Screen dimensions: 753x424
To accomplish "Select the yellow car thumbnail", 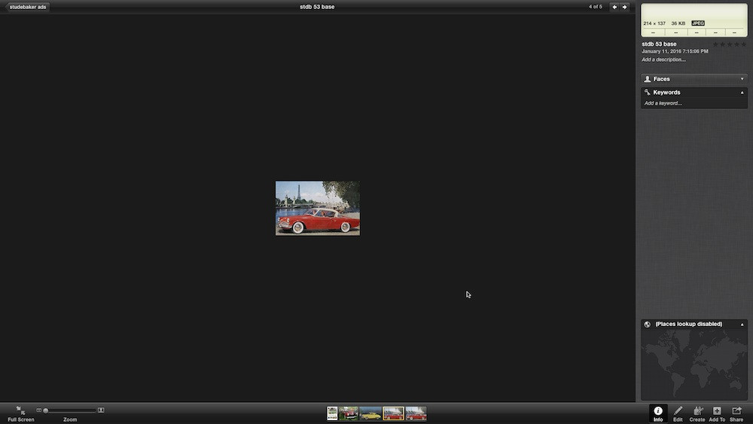I will tap(370, 413).
